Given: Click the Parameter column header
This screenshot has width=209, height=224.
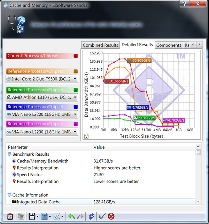Looking at the screenshot, I should tap(49, 147).
